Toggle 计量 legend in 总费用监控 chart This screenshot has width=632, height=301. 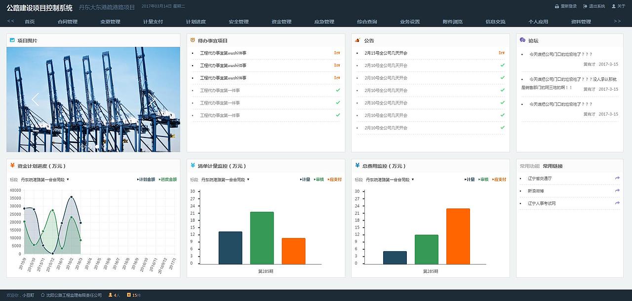(470, 180)
